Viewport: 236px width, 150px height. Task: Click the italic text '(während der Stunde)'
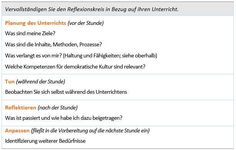pyautogui.click(x=41, y=82)
